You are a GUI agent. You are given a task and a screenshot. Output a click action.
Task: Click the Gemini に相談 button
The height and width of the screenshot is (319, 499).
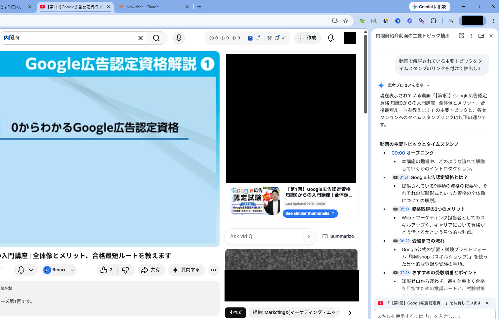point(429,7)
